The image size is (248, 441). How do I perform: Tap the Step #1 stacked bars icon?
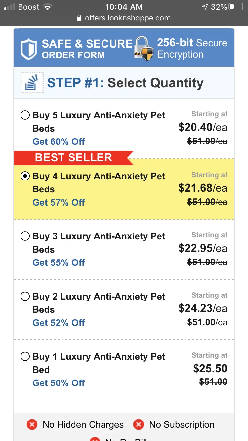pyautogui.click(x=32, y=83)
